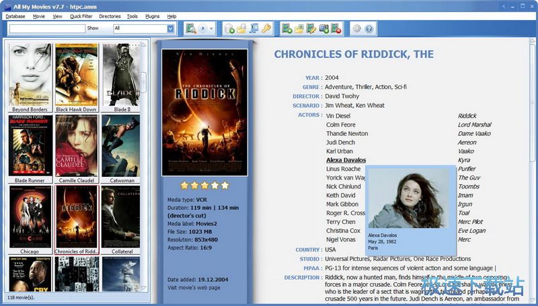Click the delete movie toolbar icon
This screenshot has width=538, height=306.
[x=336, y=28]
